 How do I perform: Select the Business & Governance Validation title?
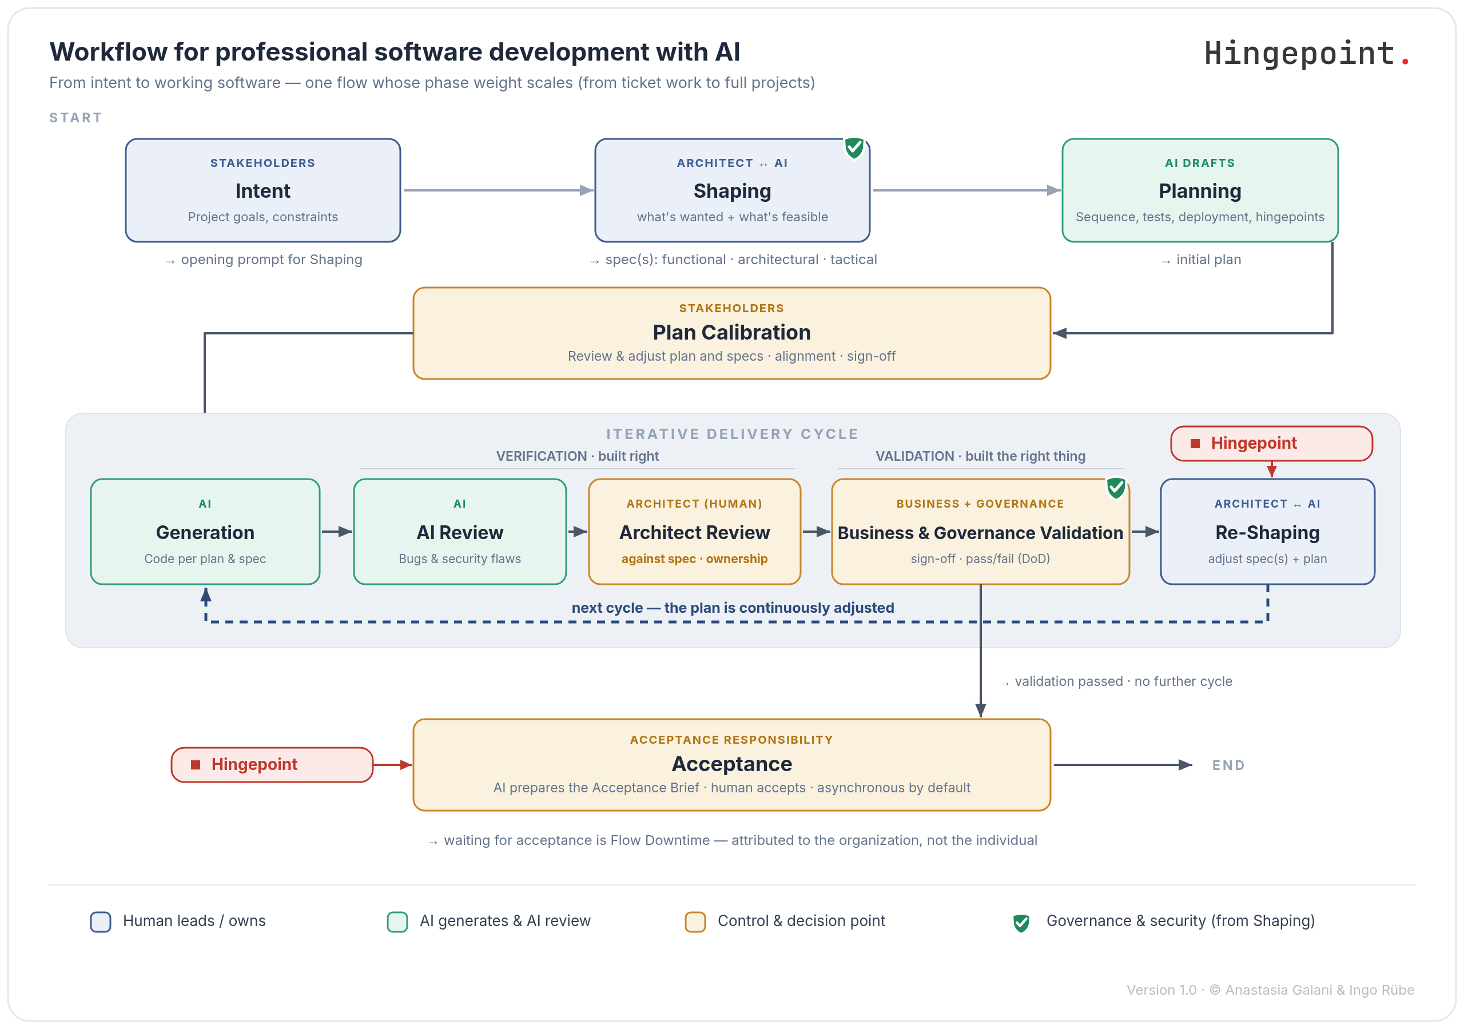(x=980, y=533)
